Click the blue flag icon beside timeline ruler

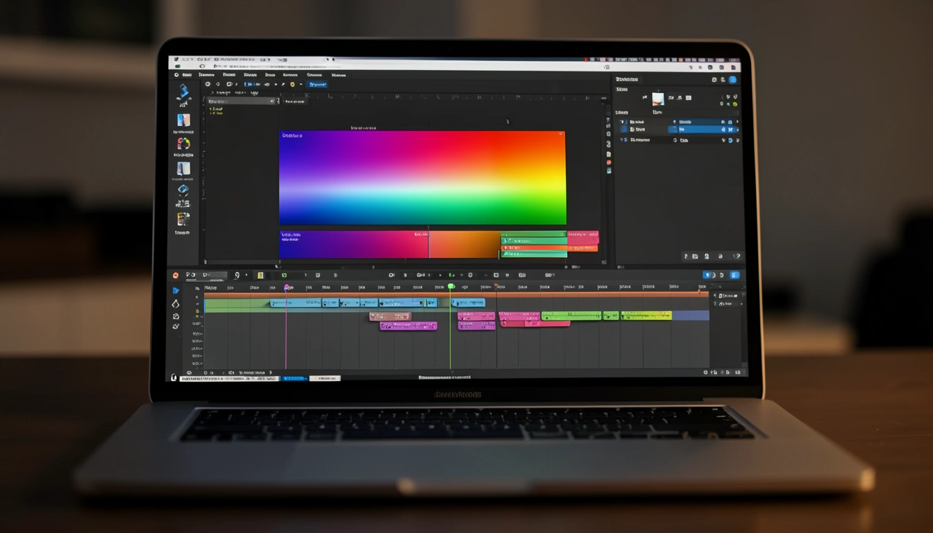point(176,290)
